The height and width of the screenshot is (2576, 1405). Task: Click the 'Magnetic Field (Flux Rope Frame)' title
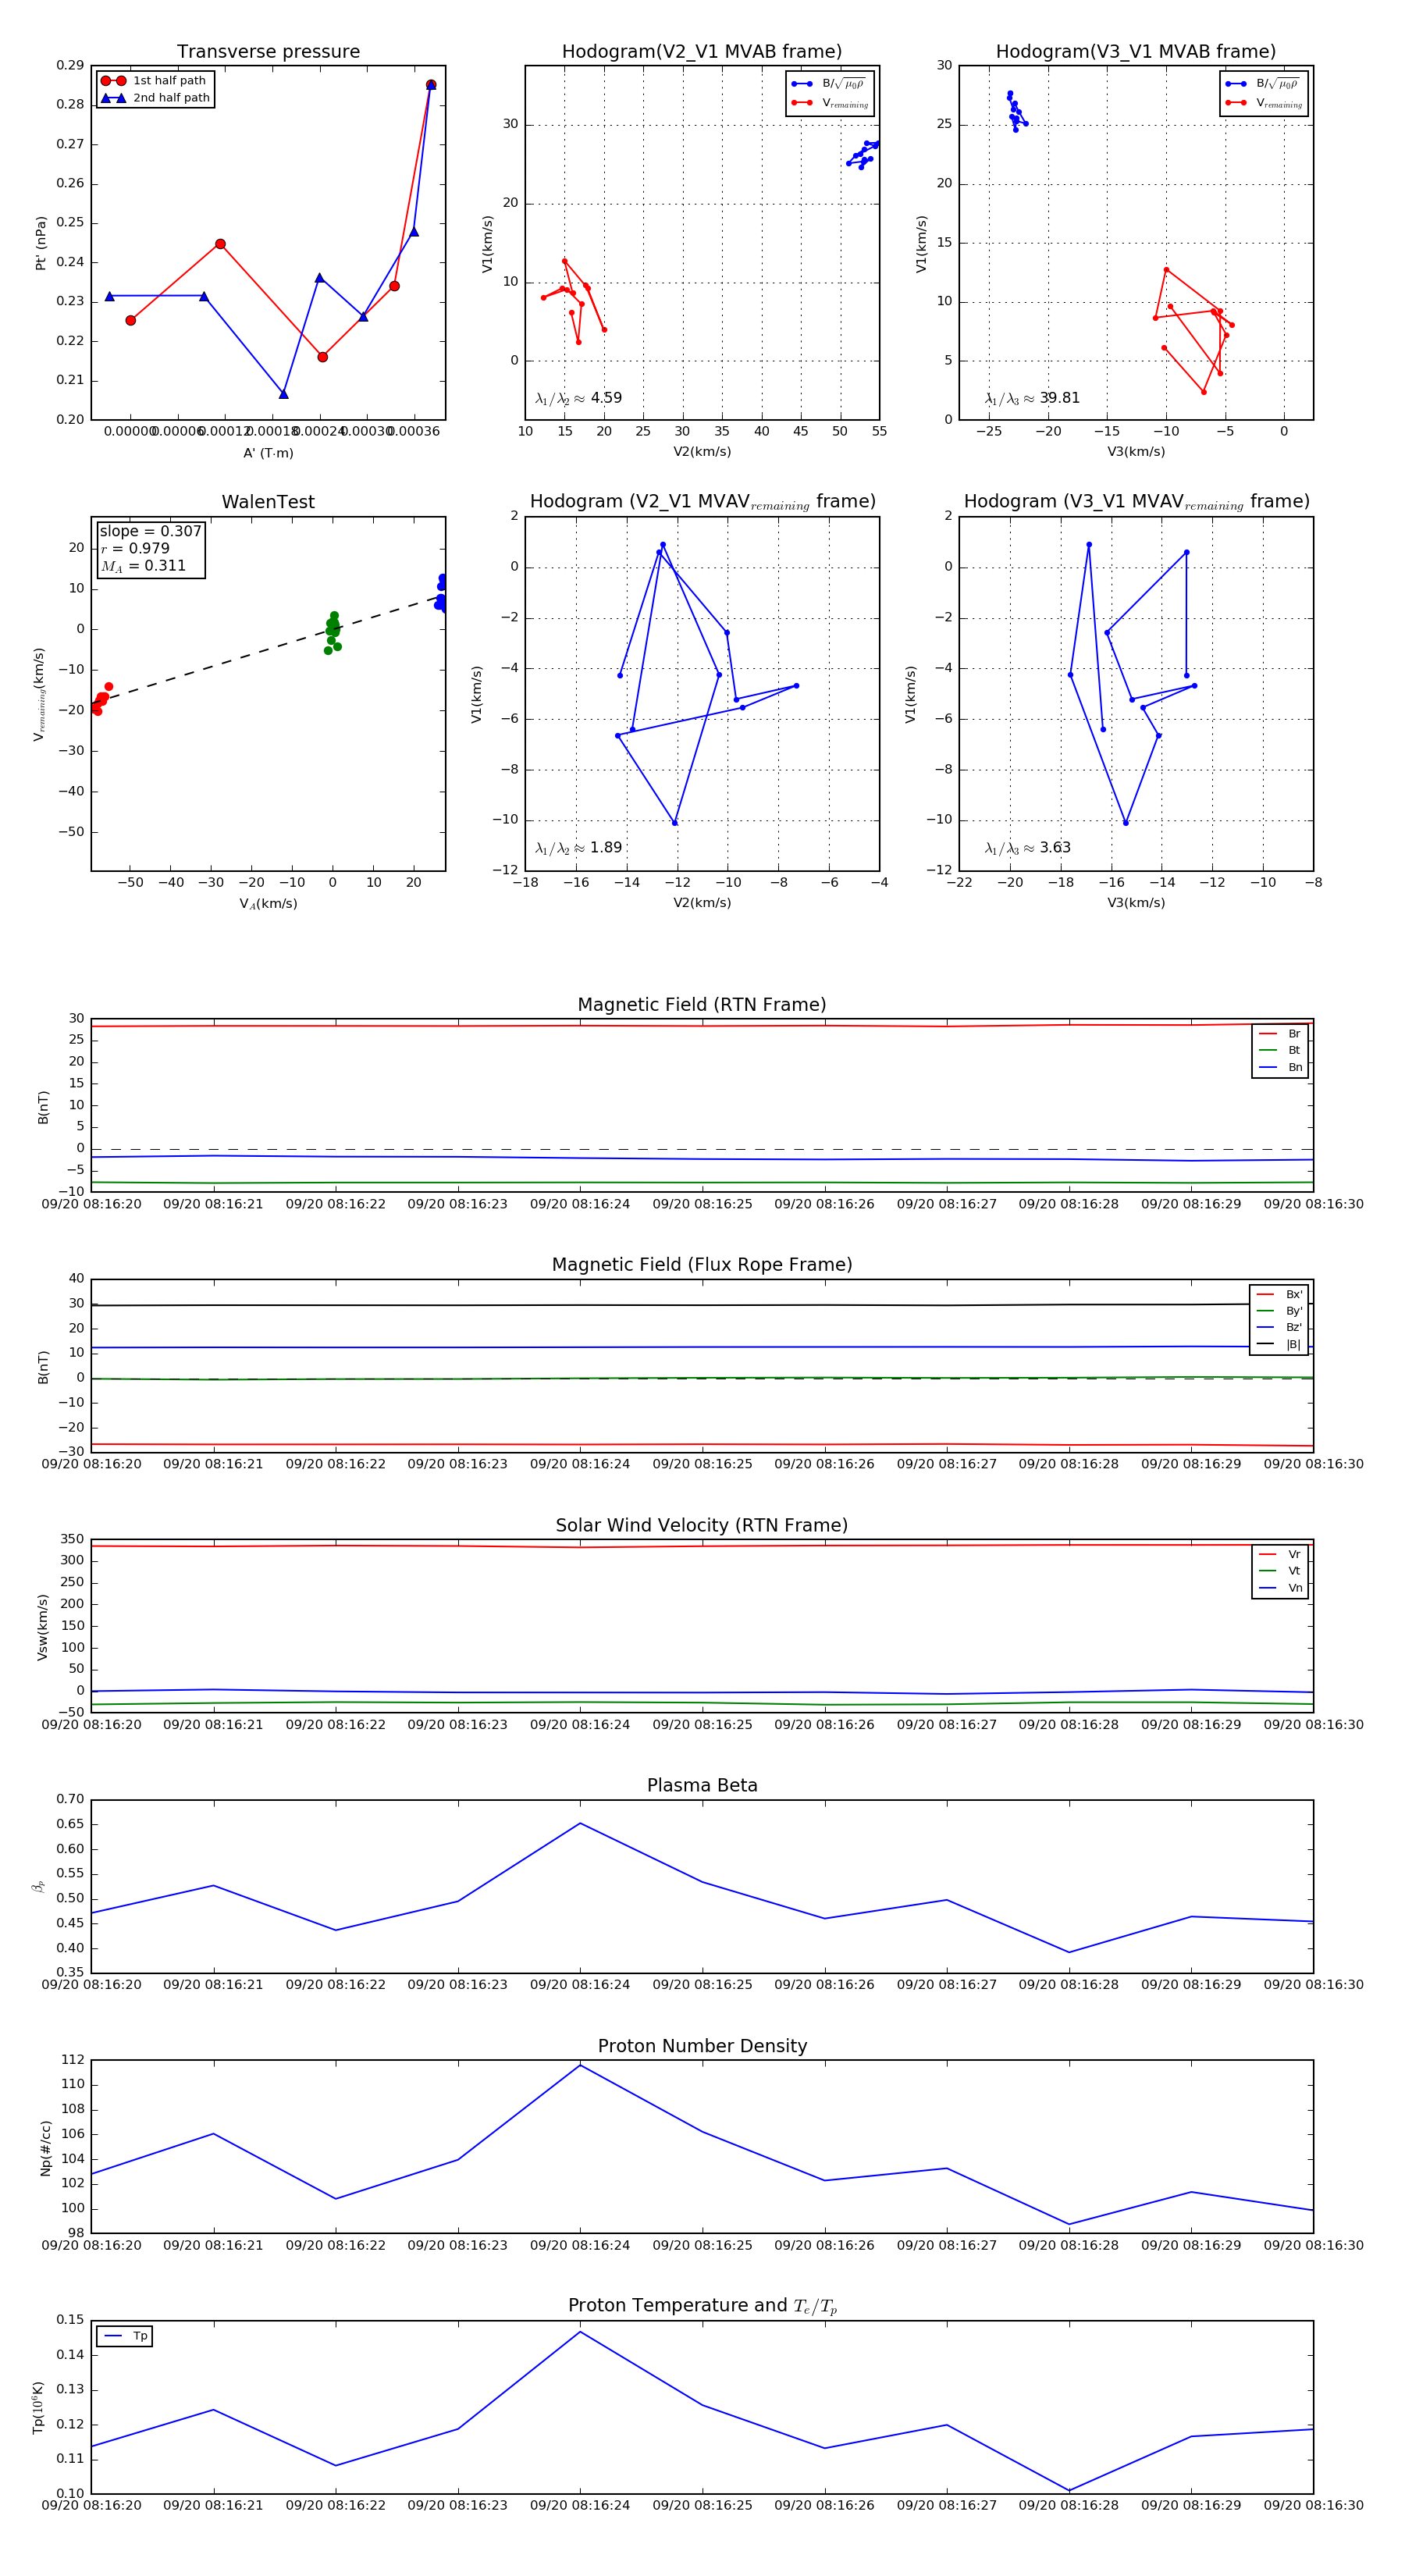click(702, 1265)
